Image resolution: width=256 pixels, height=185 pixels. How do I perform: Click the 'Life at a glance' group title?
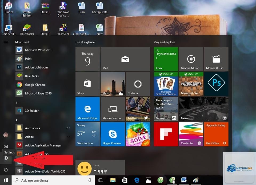pyautogui.click(x=85, y=42)
